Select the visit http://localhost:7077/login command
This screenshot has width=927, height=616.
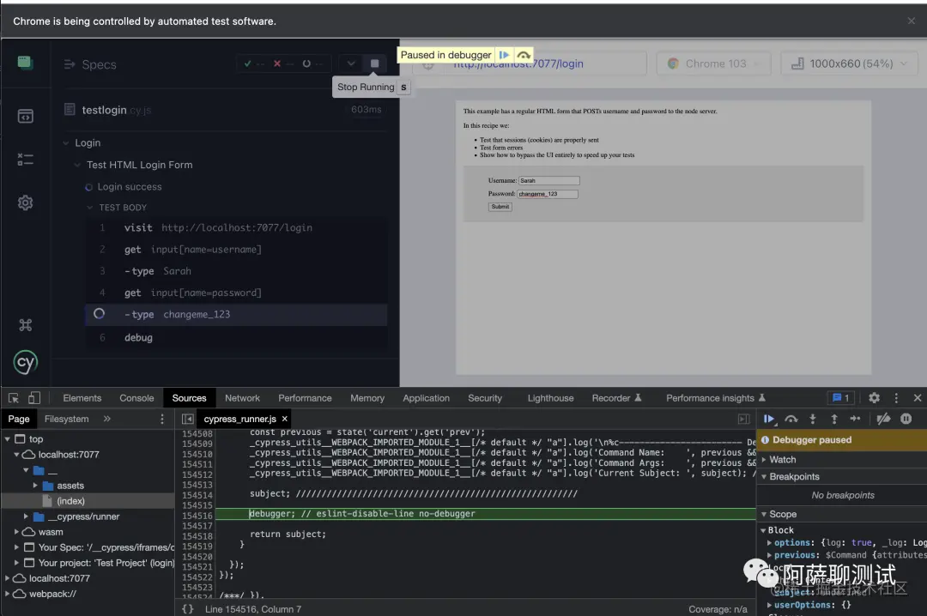(x=237, y=227)
